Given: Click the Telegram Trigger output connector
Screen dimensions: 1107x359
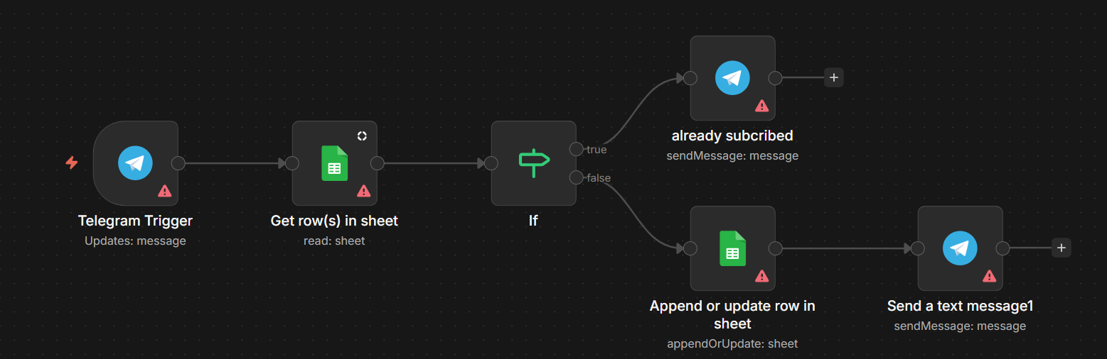Looking at the screenshot, I should pos(178,163).
